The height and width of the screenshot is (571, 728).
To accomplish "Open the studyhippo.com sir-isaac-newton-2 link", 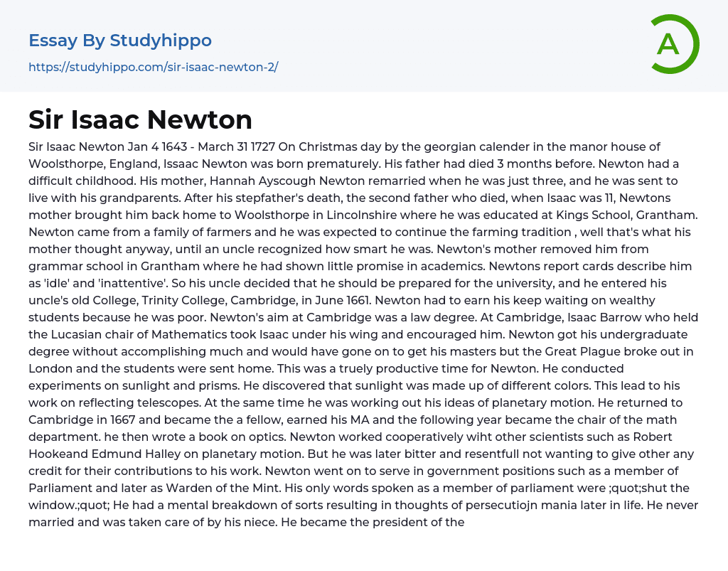I will 153,68.
